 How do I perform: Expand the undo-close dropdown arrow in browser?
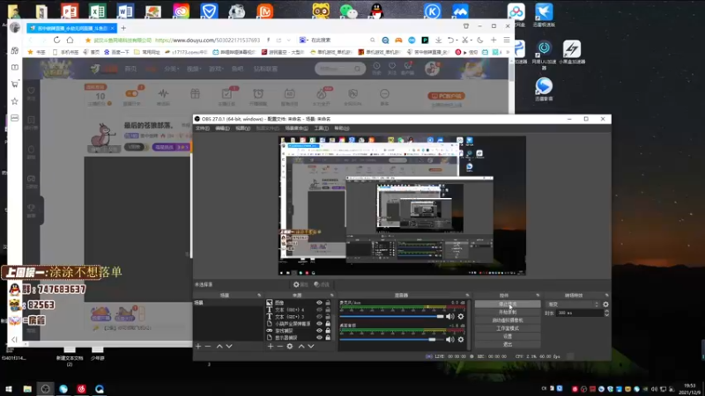coord(456,40)
